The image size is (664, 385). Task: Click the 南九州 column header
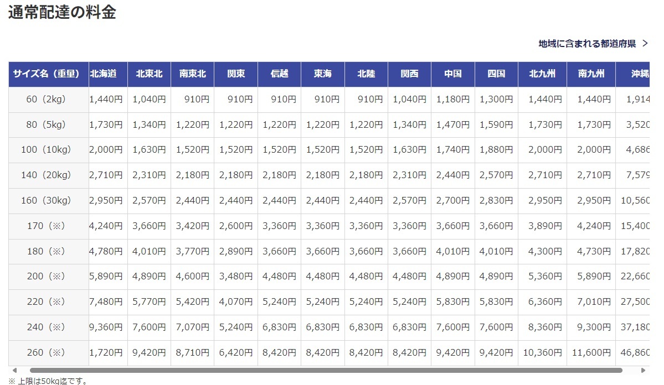[591, 74]
